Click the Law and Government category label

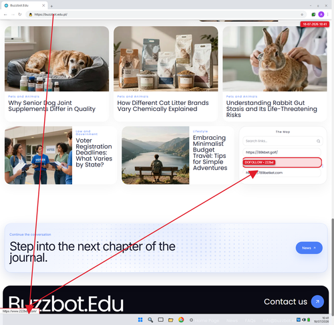point(86,132)
